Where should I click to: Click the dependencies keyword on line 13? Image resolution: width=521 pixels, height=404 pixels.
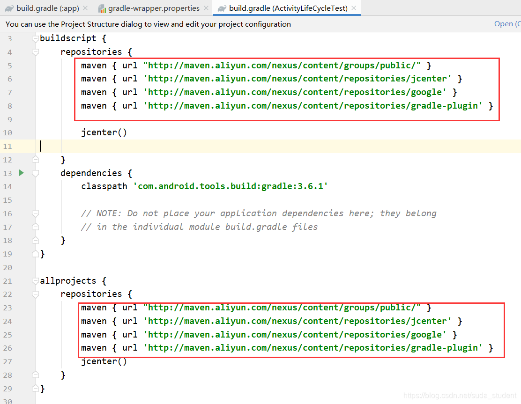(91, 173)
